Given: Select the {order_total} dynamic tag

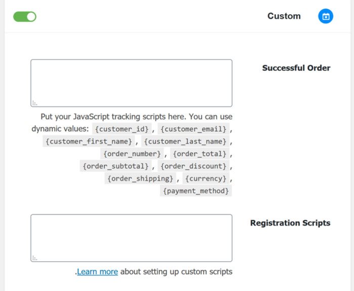Looking at the screenshot, I should pyautogui.click(x=200, y=154).
